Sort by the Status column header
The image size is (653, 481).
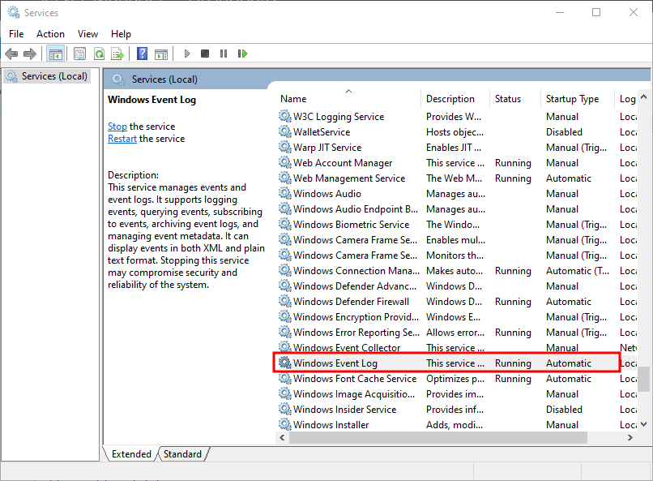[514, 99]
